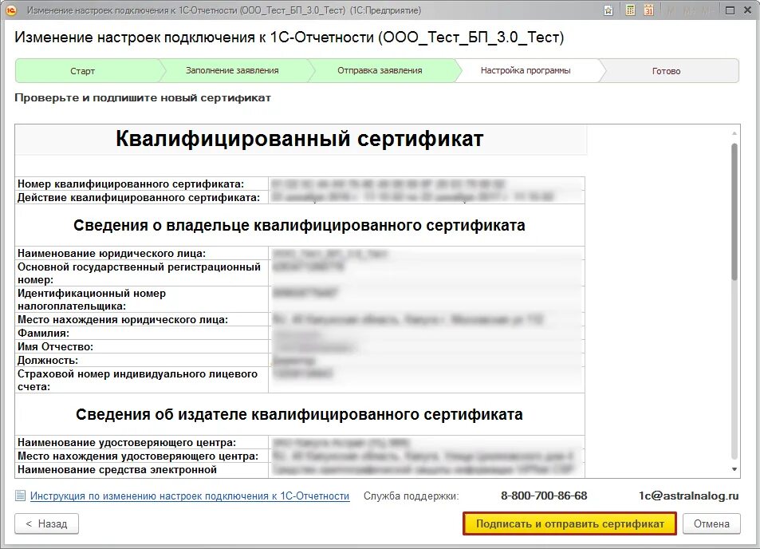Viewport: 760px width, 549px height.
Task: Click Проверьте и подпишите новый сертификат text
Action: point(143,97)
